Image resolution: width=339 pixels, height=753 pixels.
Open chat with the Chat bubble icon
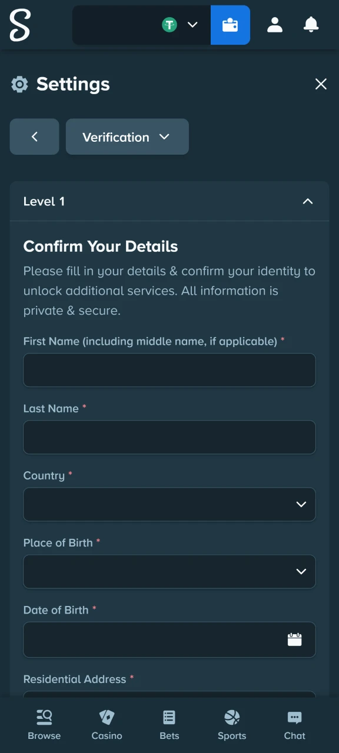coord(294,717)
